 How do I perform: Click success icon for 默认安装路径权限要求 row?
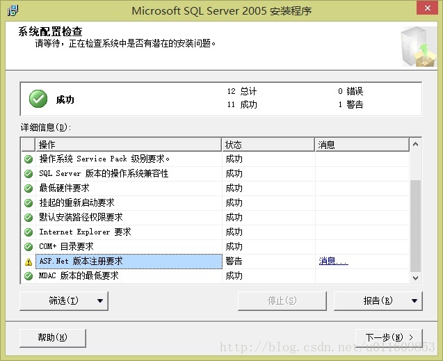29,217
